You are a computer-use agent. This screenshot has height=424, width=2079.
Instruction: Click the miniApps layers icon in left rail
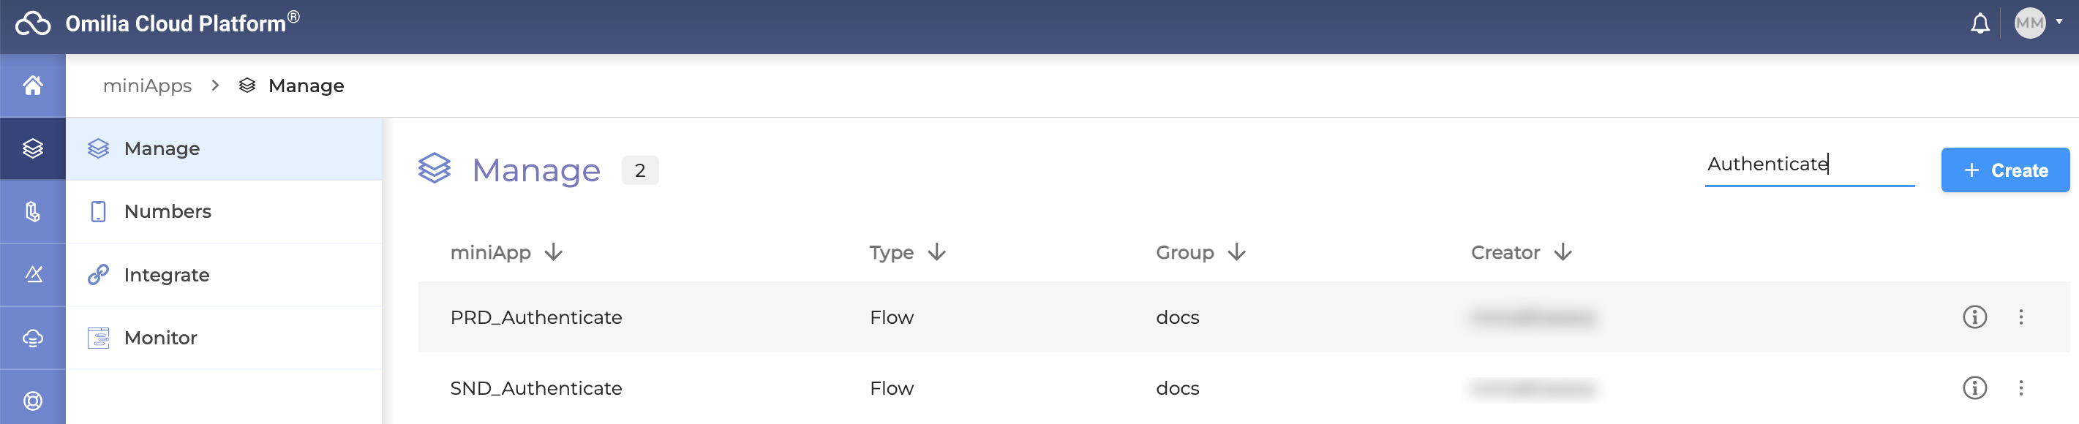32,148
